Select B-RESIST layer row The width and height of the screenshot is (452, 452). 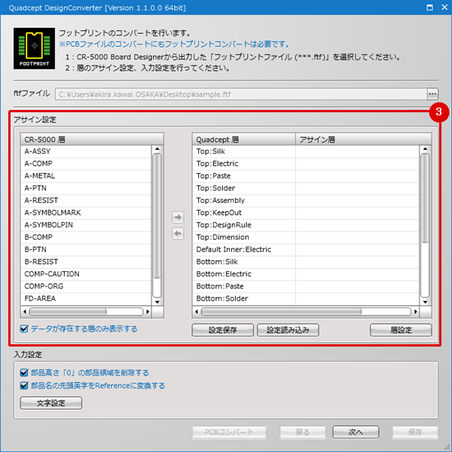point(86,261)
